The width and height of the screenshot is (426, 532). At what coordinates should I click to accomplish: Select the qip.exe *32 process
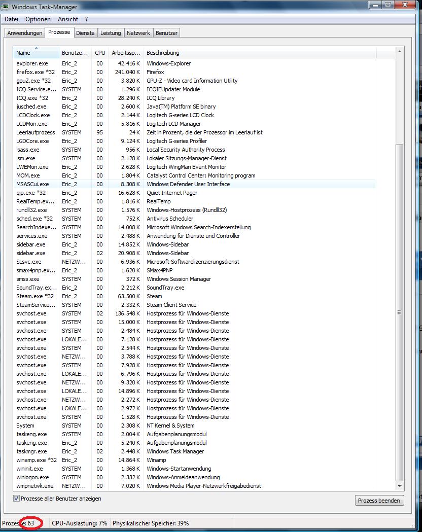tap(195, 193)
